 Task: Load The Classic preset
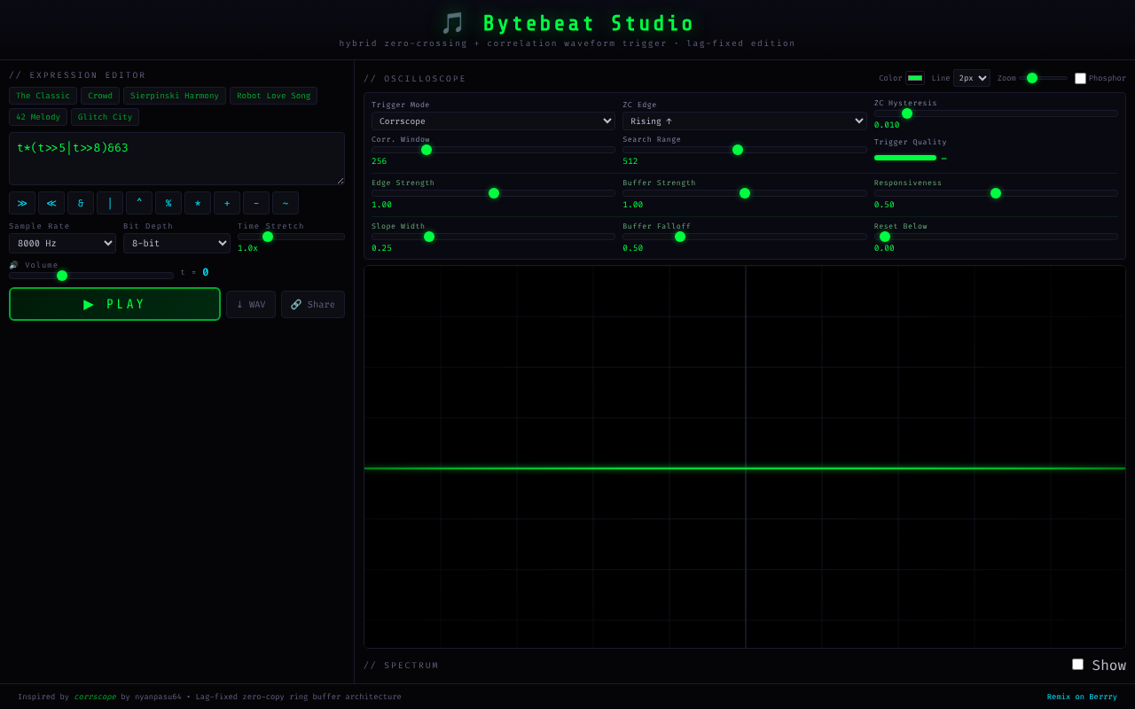pyautogui.click(x=43, y=96)
